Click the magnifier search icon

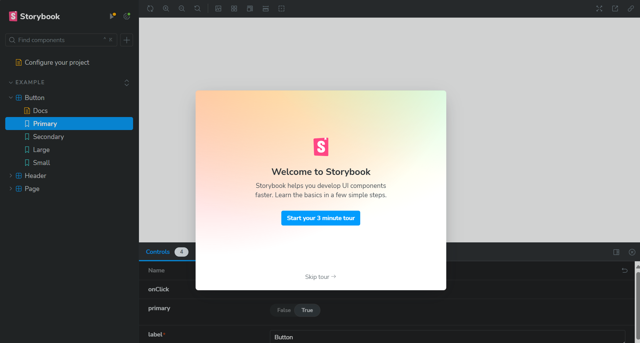[x=12, y=40]
